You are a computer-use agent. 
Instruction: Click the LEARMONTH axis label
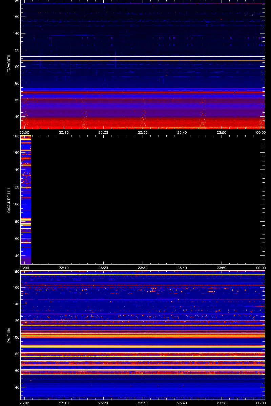click(9, 64)
